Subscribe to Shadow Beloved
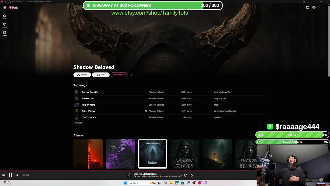 click(119, 75)
